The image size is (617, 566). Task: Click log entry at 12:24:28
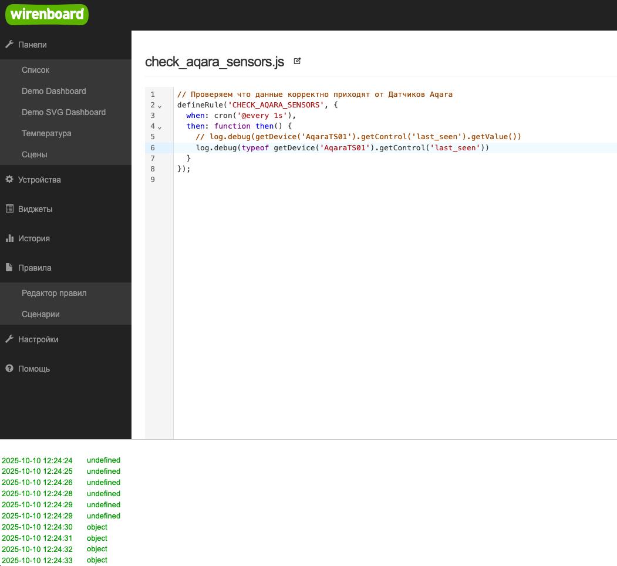[61, 494]
